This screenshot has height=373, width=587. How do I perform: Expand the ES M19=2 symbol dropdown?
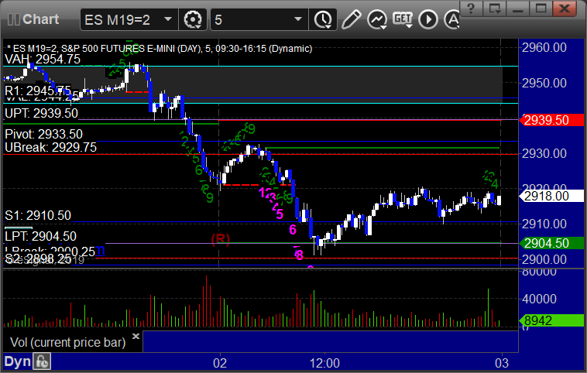tap(168, 19)
